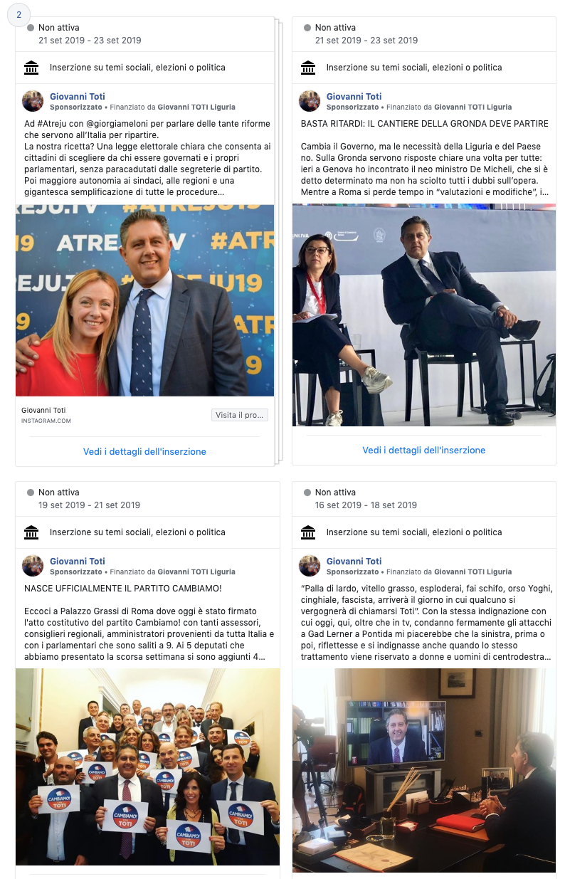Click the political ad icon on Atreju ad
Screen dimensions: 565x879
pos(31,68)
